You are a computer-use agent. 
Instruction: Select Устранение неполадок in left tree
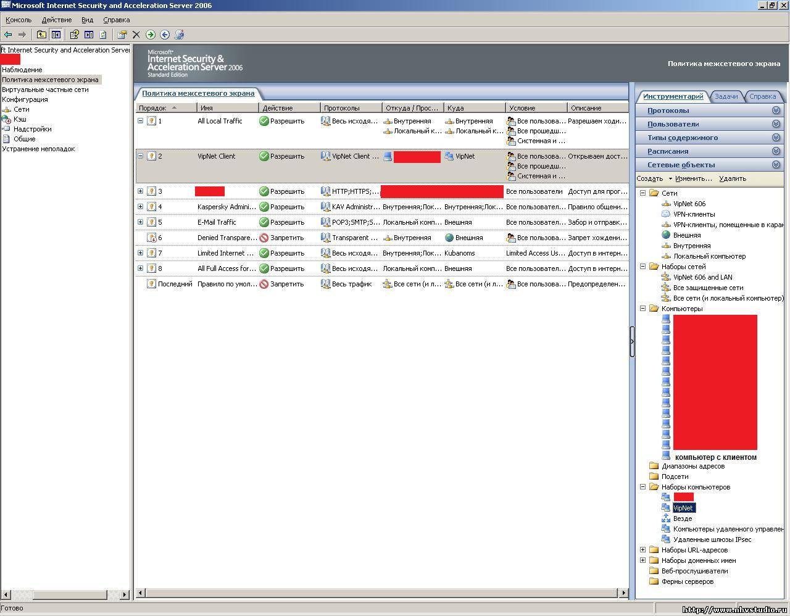pos(38,149)
